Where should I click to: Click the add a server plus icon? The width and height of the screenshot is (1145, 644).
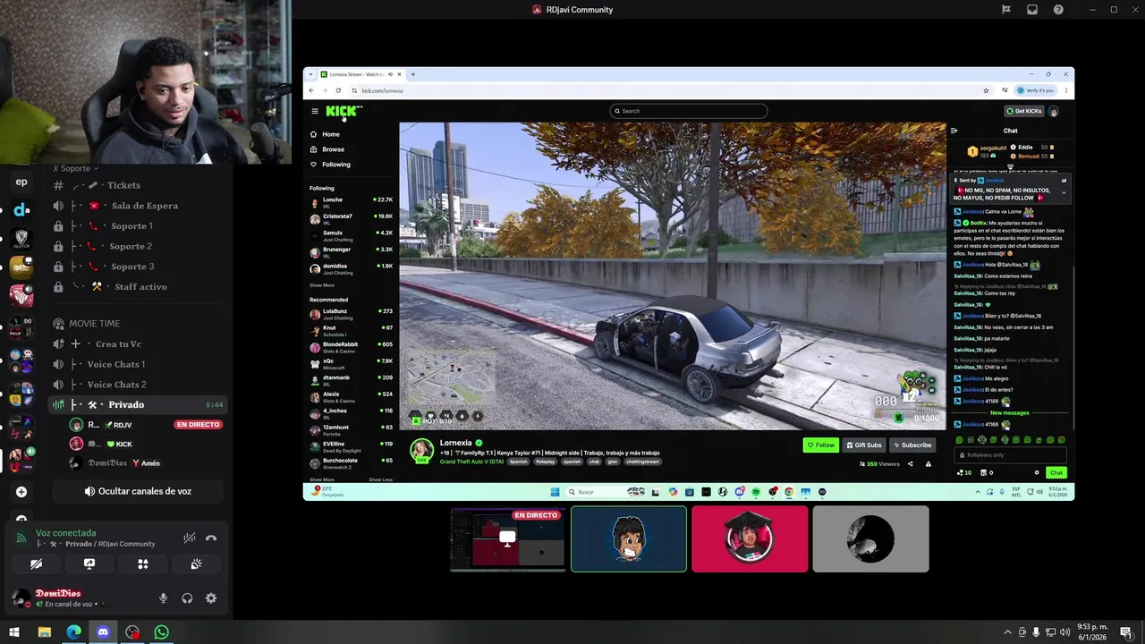pyautogui.click(x=21, y=492)
